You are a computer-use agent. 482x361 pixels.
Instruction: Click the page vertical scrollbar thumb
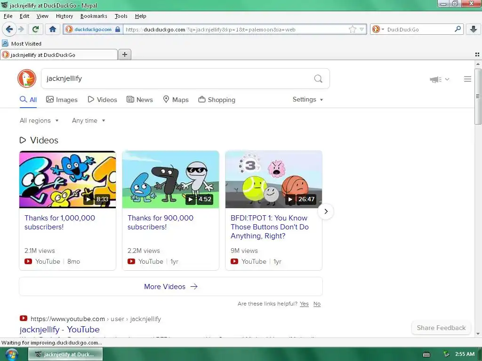coord(478,97)
